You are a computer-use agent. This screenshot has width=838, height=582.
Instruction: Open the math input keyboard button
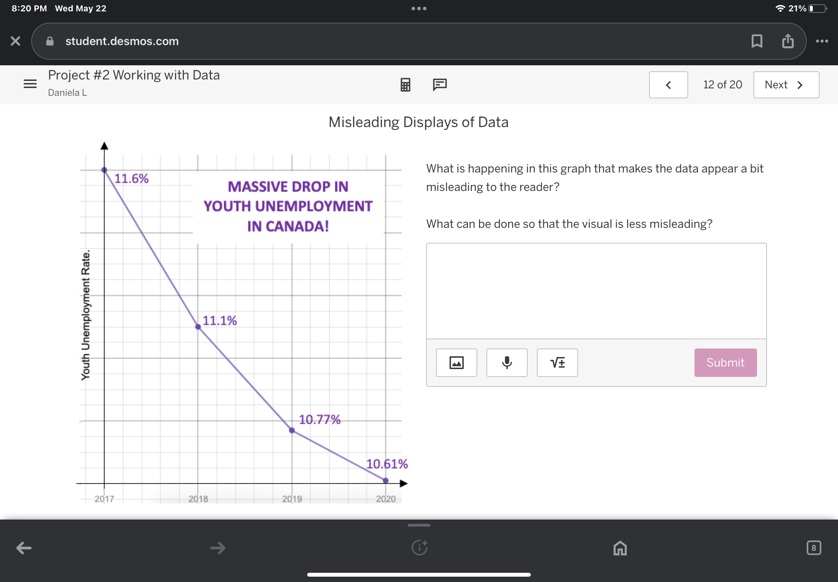557,362
